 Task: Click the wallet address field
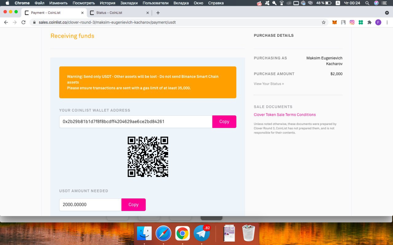click(x=136, y=122)
